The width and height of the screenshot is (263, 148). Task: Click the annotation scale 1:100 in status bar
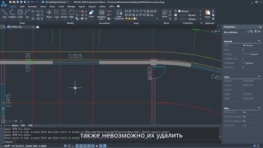5,146
